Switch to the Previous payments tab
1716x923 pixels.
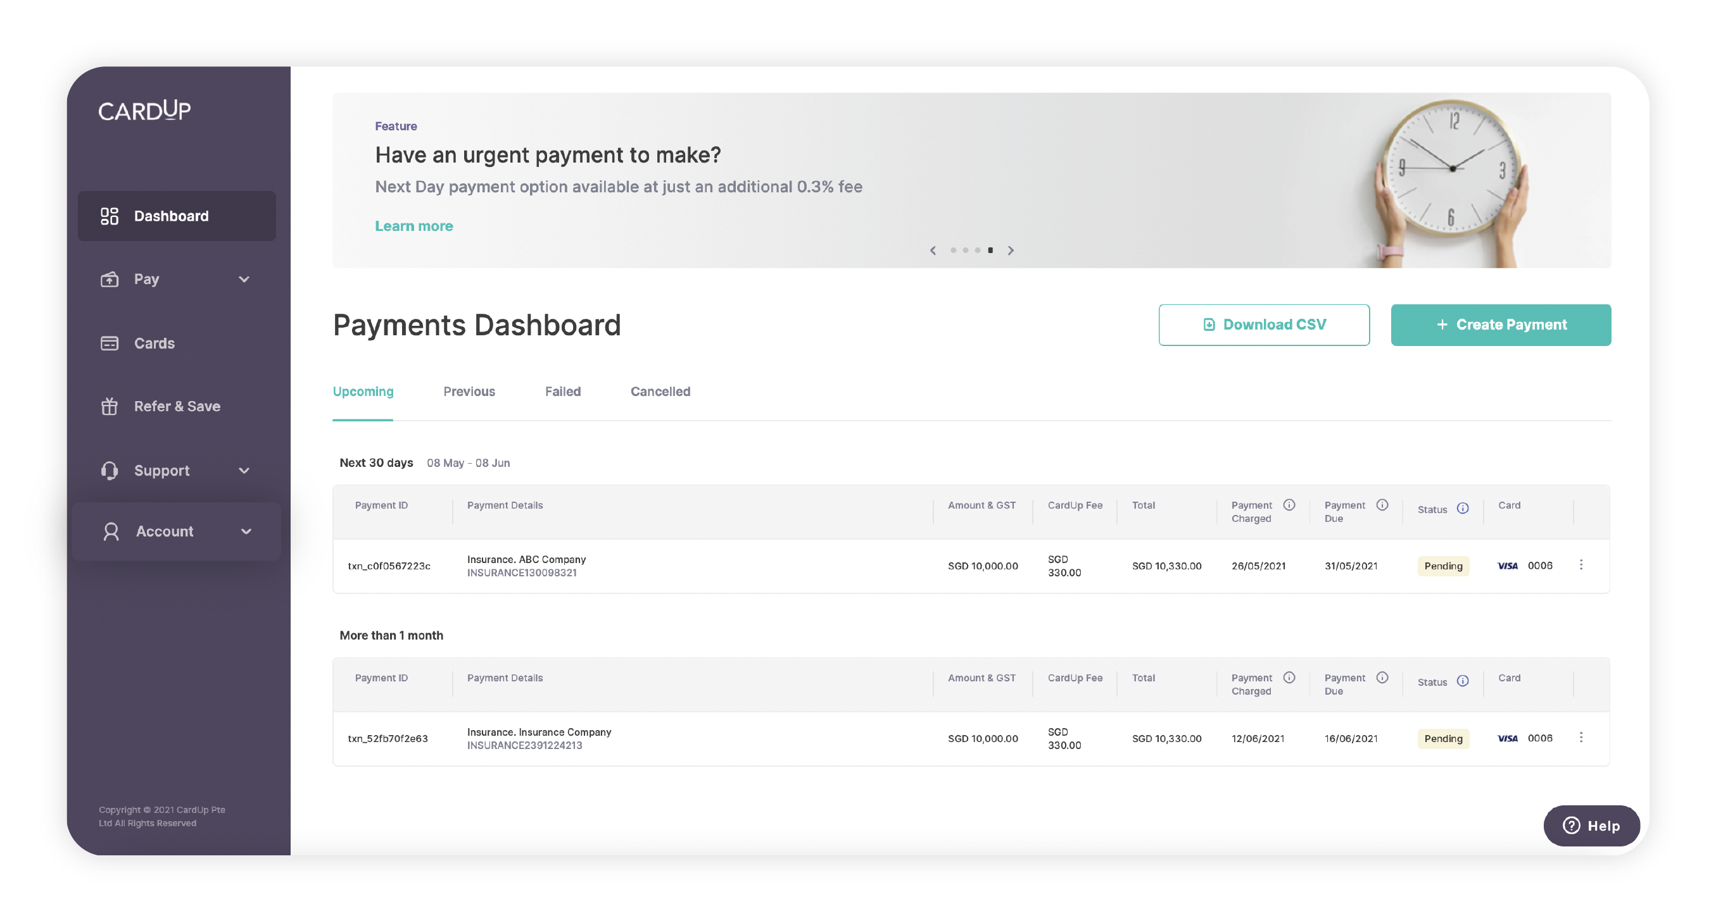point(469,392)
